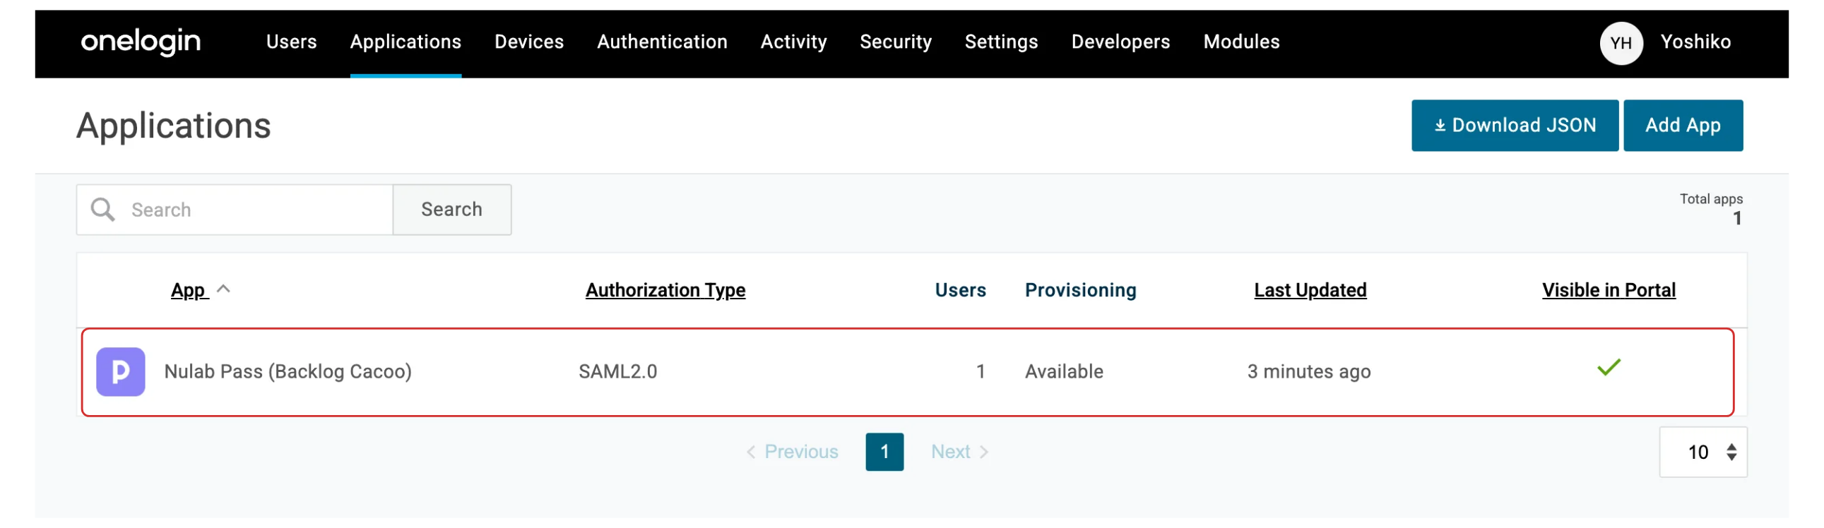Open the Users menu
The image size is (1824, 528).
[291, 42]
